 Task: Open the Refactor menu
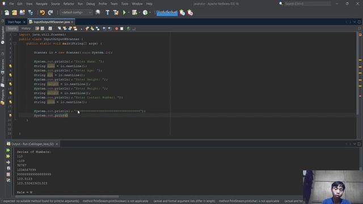(69, 4)
